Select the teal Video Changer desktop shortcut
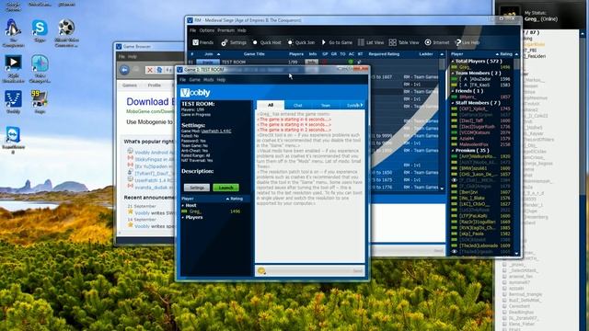The height and width of the screenshot is (331, 589). point(40,69)
